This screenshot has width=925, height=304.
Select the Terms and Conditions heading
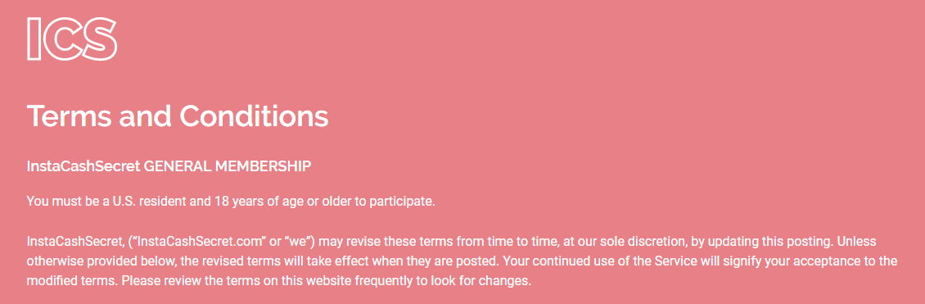point(178,116)
